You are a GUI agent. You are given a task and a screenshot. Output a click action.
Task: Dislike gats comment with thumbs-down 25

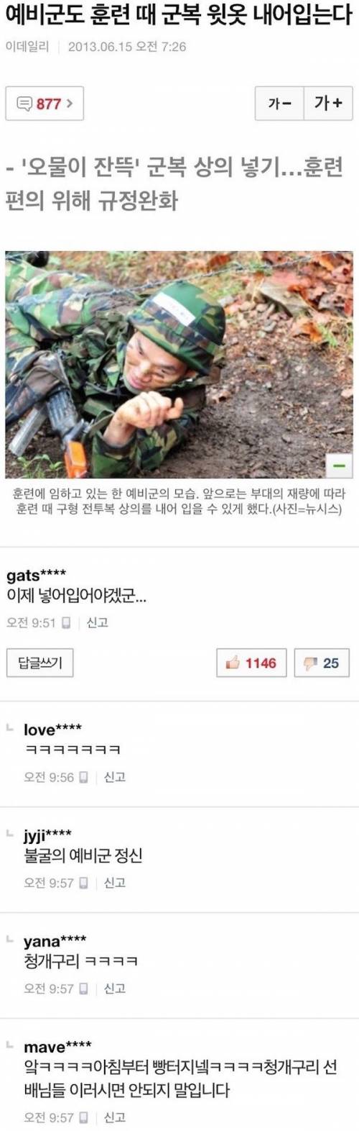(322, 663)
